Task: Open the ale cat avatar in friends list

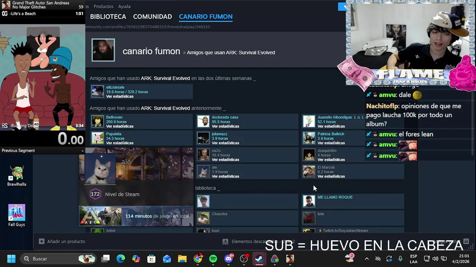Action: [x=203, y=171]
